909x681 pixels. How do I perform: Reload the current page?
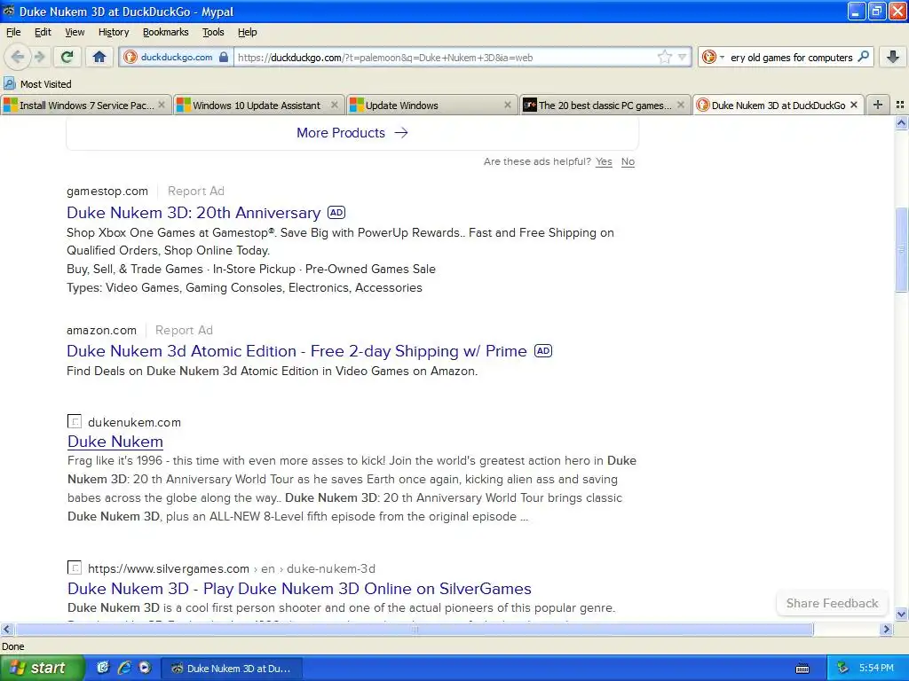point(67,57)
